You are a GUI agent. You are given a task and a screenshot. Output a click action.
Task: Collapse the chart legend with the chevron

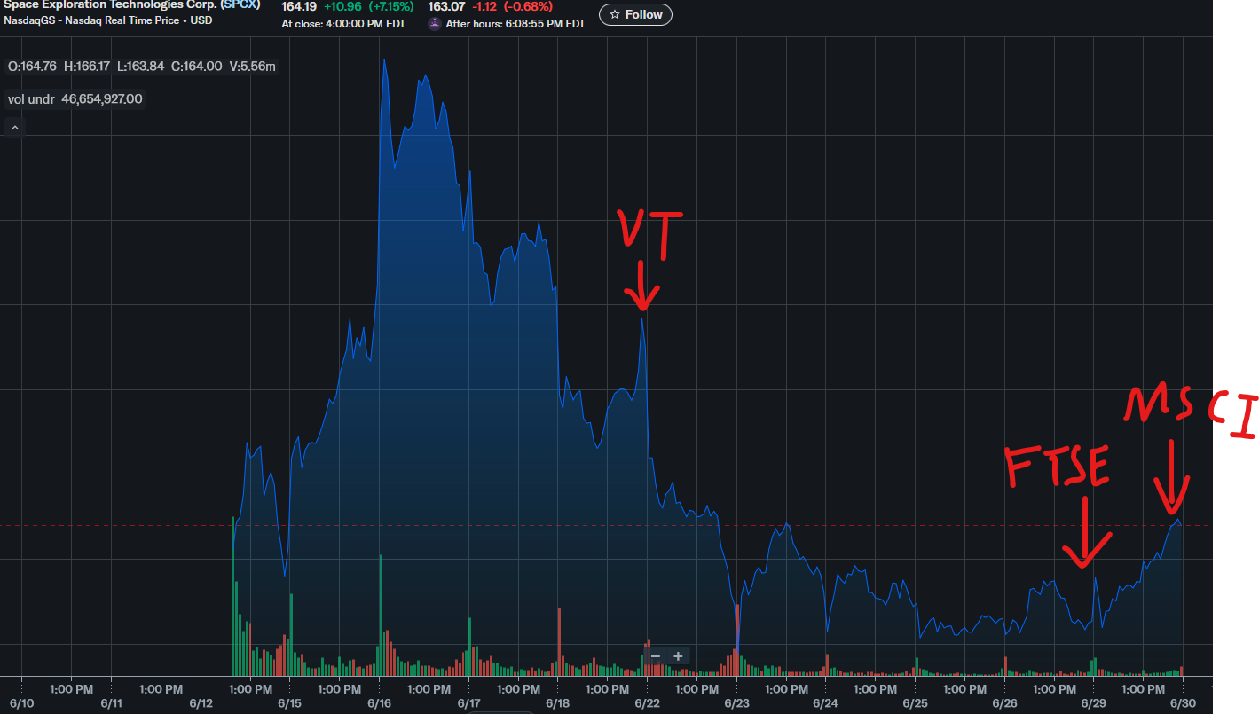point(14,128)
